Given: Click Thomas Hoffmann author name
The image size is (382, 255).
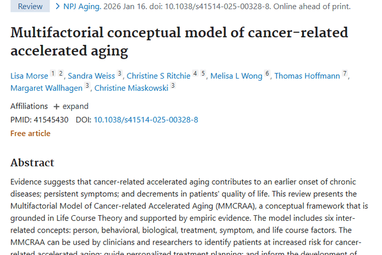Looking at the screenshot, I should click(307, 76).
